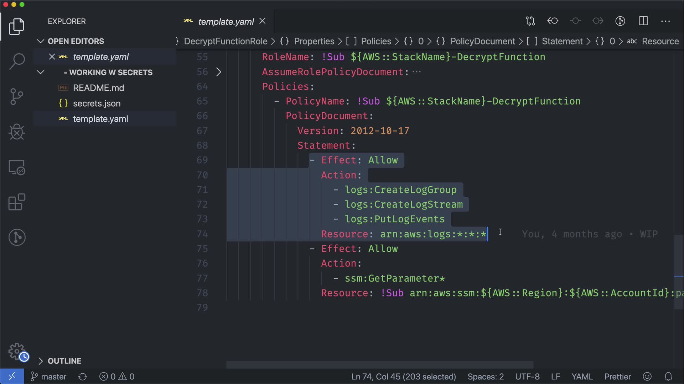Viewport: 684px width, 384px height.
Task: Open the Extensions view
Action: click(x=17, y=202)
